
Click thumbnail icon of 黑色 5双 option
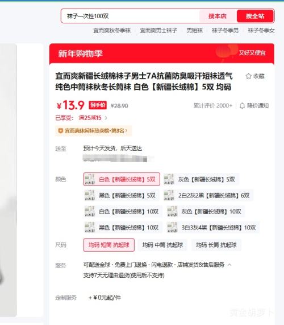90,195
